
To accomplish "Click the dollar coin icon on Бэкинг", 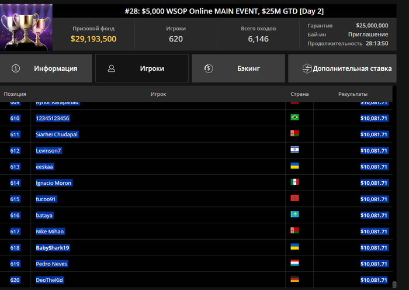I will 209,68.
